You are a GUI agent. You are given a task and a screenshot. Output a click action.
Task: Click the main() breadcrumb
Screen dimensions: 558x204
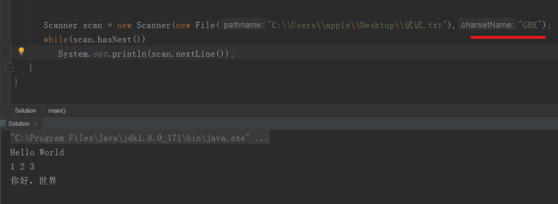point(57,110)
